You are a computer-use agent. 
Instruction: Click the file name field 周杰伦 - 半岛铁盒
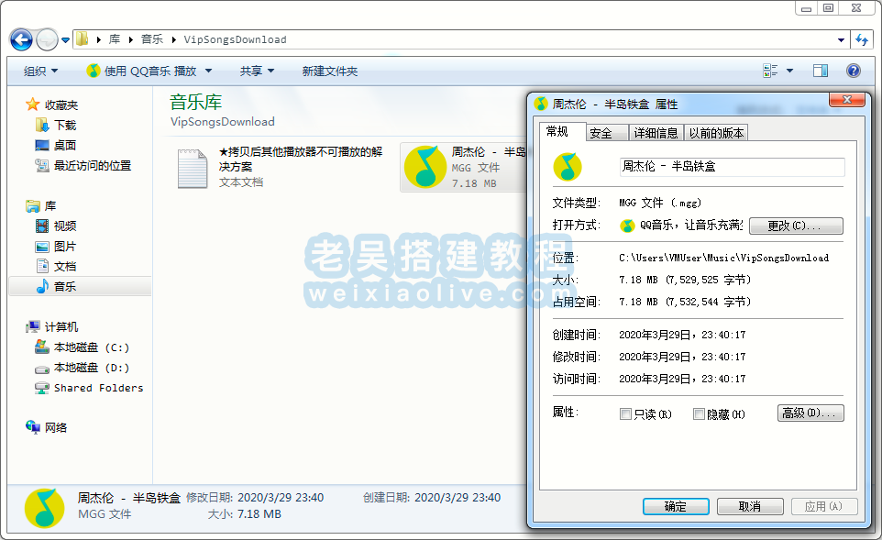(x=732, y=167)
